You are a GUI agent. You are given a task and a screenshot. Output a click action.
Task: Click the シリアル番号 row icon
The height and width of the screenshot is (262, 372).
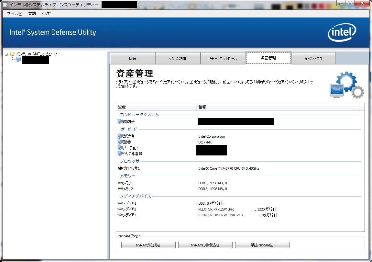(120, 154)
